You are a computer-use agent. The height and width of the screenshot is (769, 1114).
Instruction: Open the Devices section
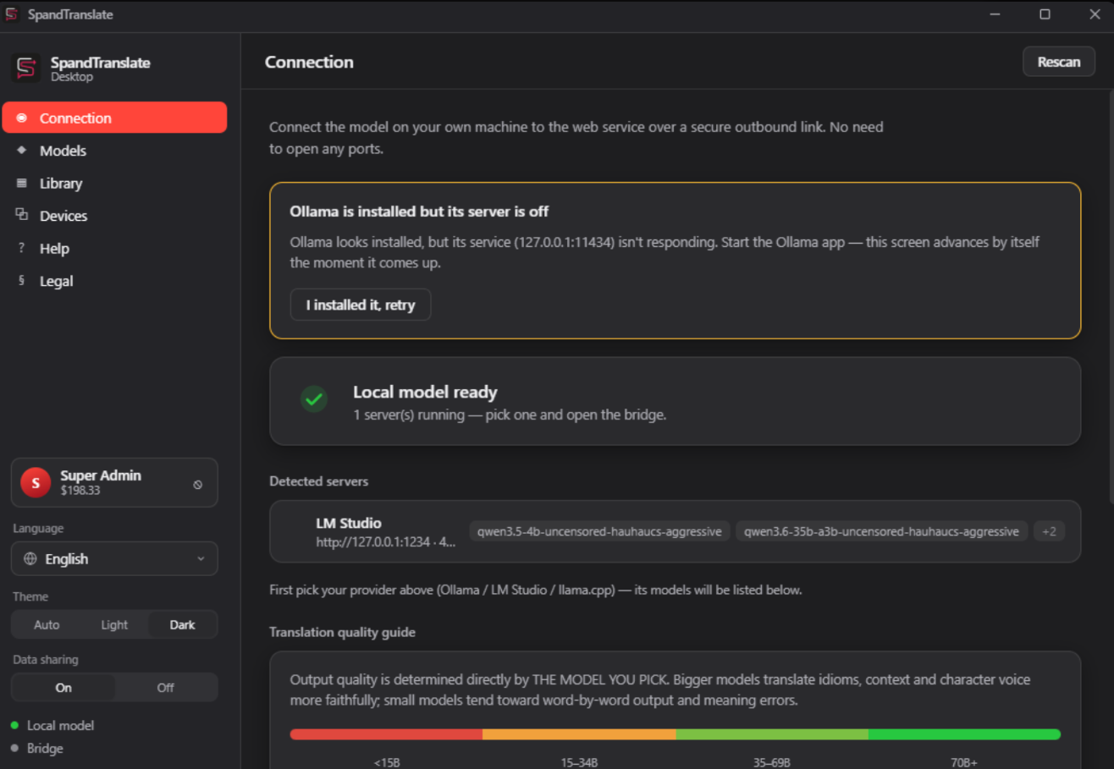click(114, 215)
